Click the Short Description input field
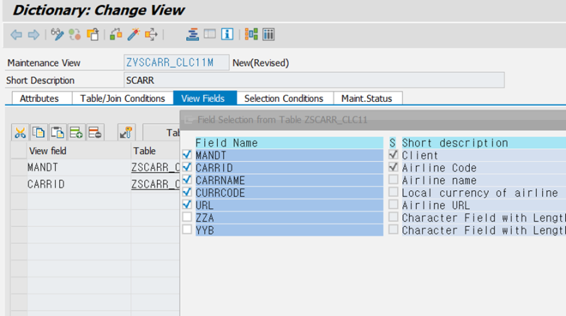This screenshot has height=316, width=566. pos(314,80)
